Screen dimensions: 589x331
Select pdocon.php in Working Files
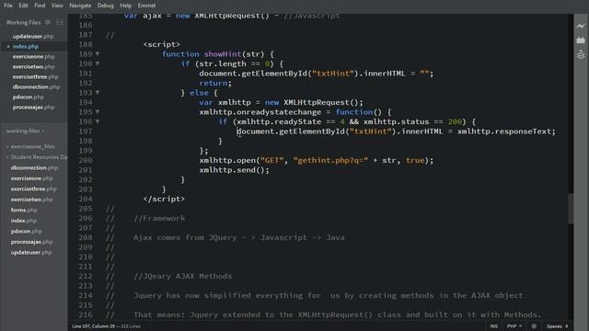[29, 97]
